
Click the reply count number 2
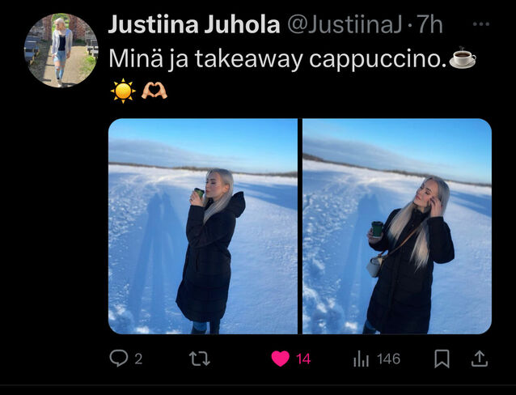[x=138, y=359]
